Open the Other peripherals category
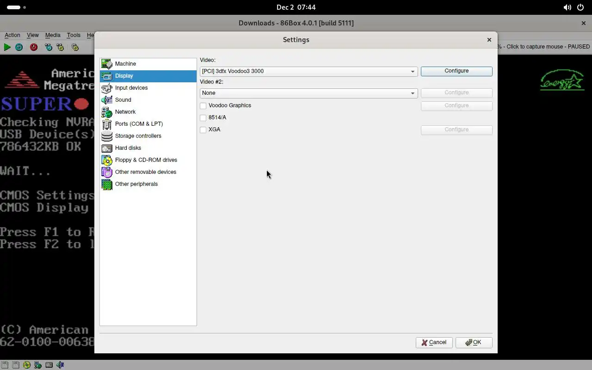Screen dimensions: 592x370 point(148,184)
